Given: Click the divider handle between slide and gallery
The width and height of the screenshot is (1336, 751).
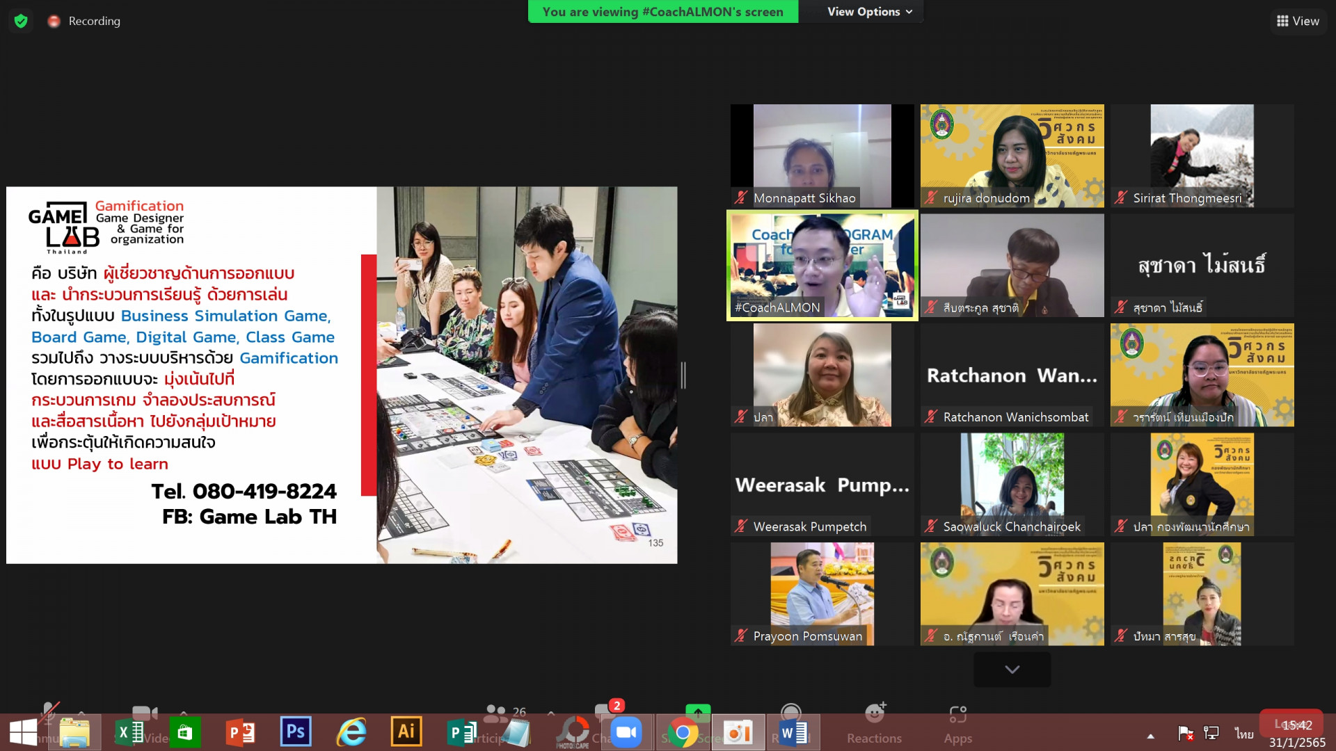Looking at the screenshot, I should (683, 375).
